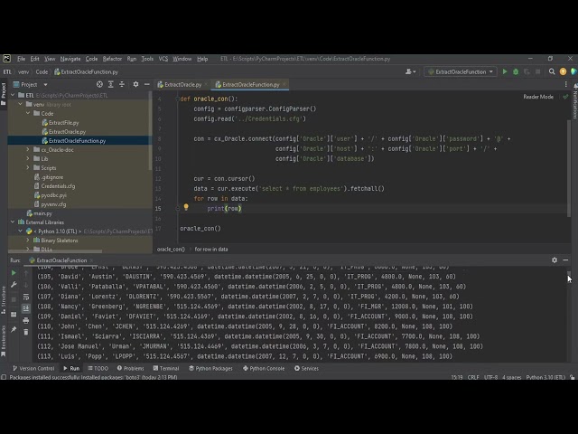Image resolution: width=578 pixels, height=434 pixels.
Task: Collapse the venv folder
Action: click(x=21, y=105)
